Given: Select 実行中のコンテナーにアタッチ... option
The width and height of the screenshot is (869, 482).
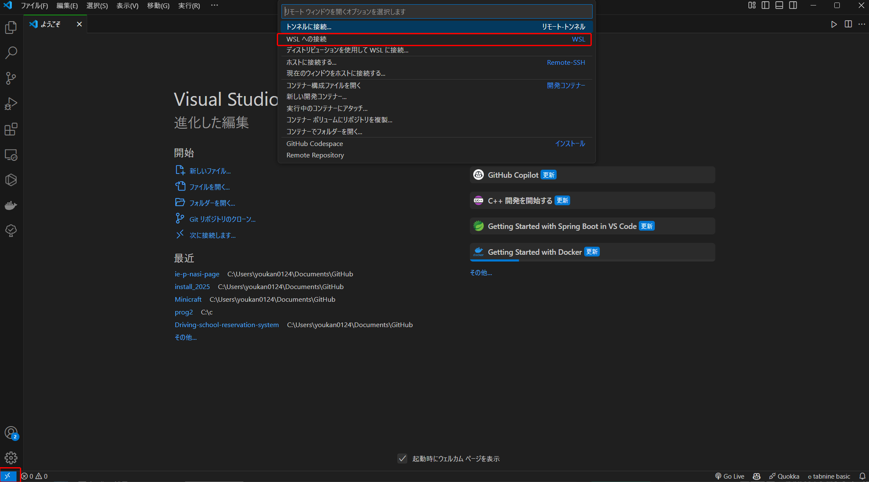Looking at the screenshot, I should pos(436,108).
